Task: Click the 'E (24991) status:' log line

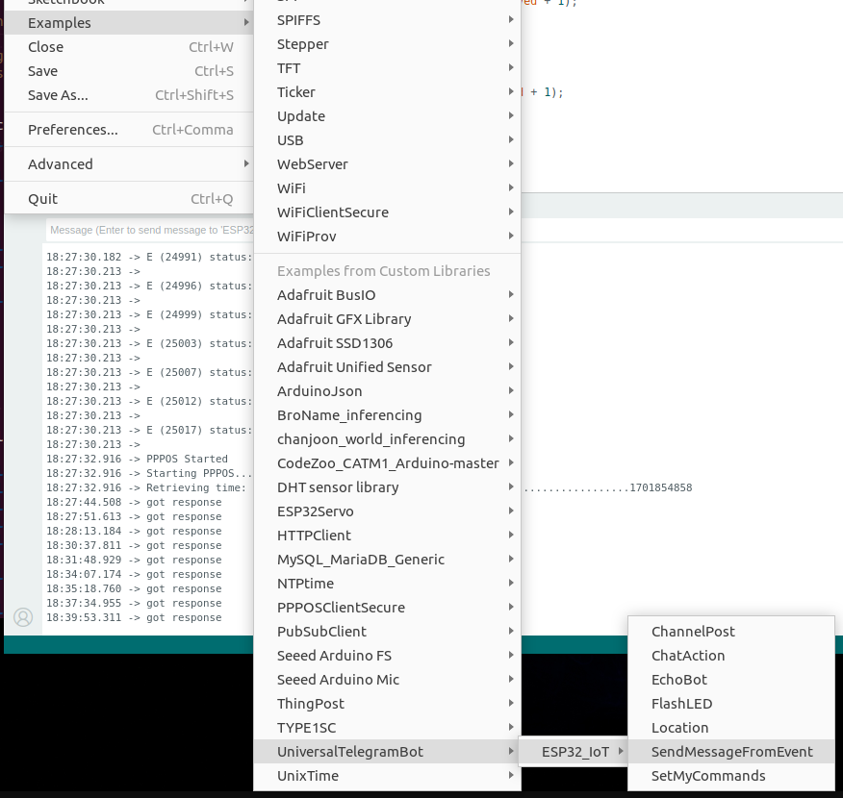Action: [x=149, y=258]
